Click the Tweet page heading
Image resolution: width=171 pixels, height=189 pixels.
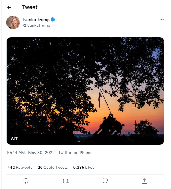pyautogui.click(x=30, y=7)
